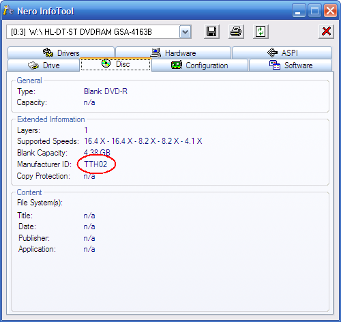Open the drive selection dropdown arrow
The height and width of the screenshot is (322, 341).
[x=185, y=32]
